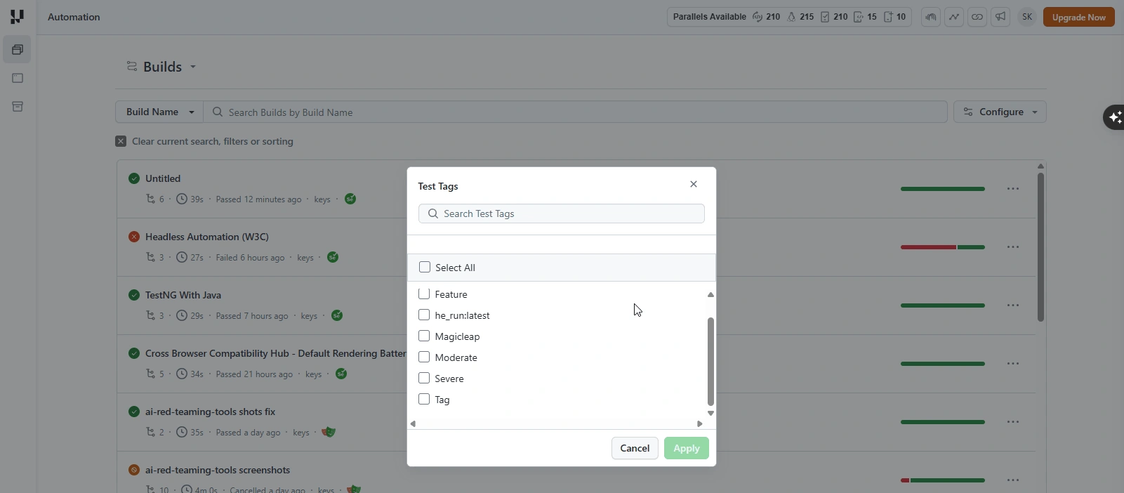Click the Parallels Available label

709,17
